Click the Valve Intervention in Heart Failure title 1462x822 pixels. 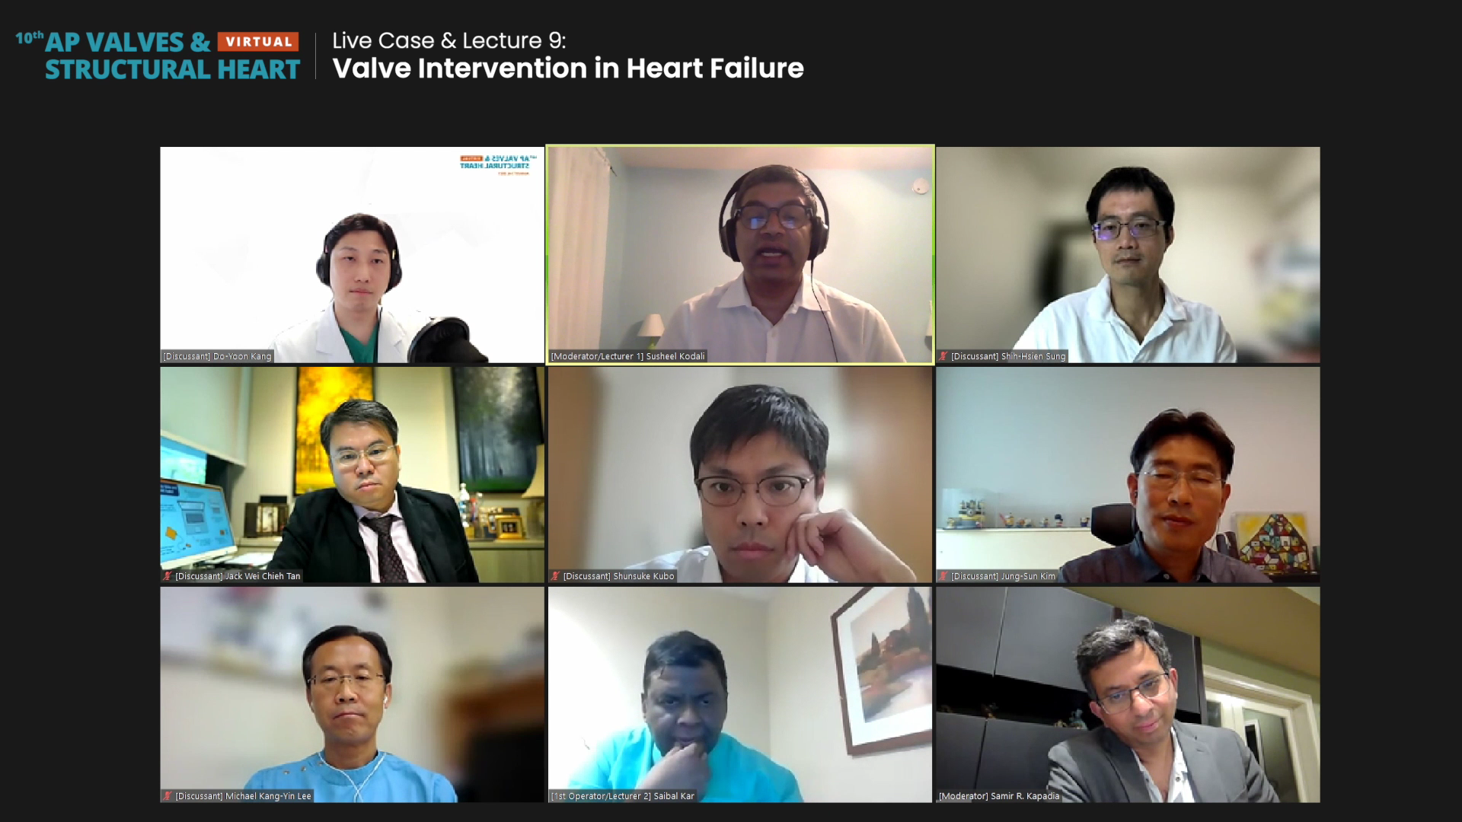(x=568, y=68)
